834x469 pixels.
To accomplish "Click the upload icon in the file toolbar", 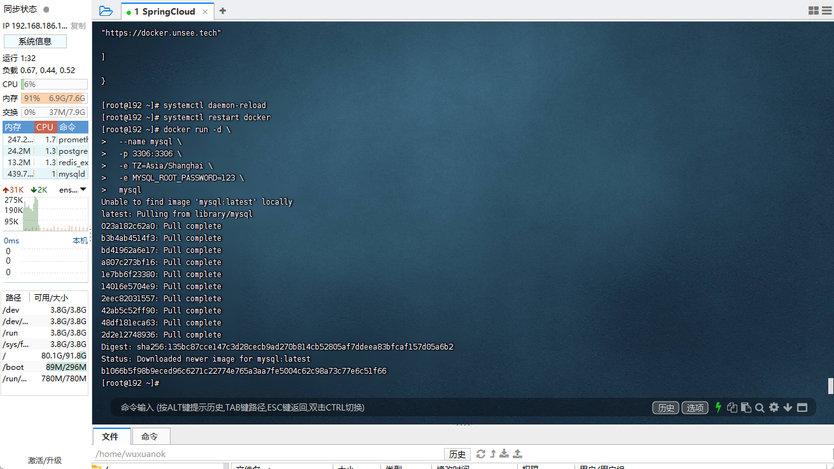I will click(517, 454).
